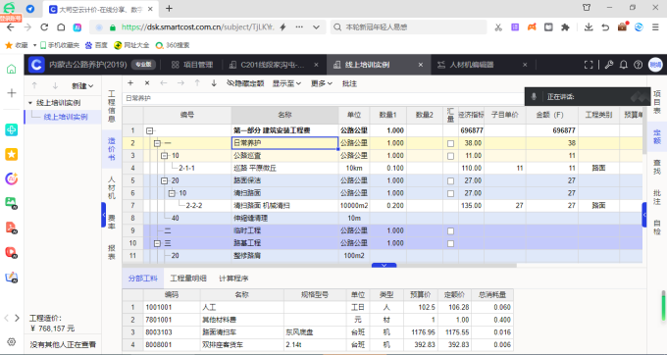Switch to the 工程量明细 tab
Screen dimensions: 667x355
click(188, 279)
